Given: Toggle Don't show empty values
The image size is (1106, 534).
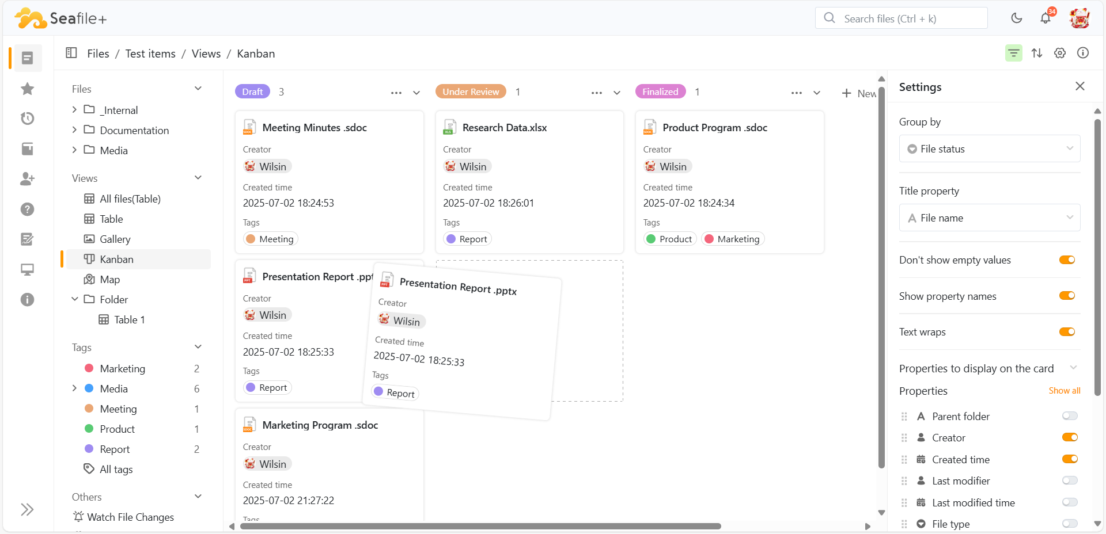Looking at the screenshot, I should pyautogui.click(x=1067, y=260).
